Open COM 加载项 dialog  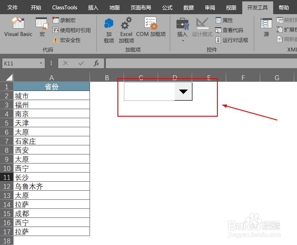pyautogui.click(x=151, y=27)
